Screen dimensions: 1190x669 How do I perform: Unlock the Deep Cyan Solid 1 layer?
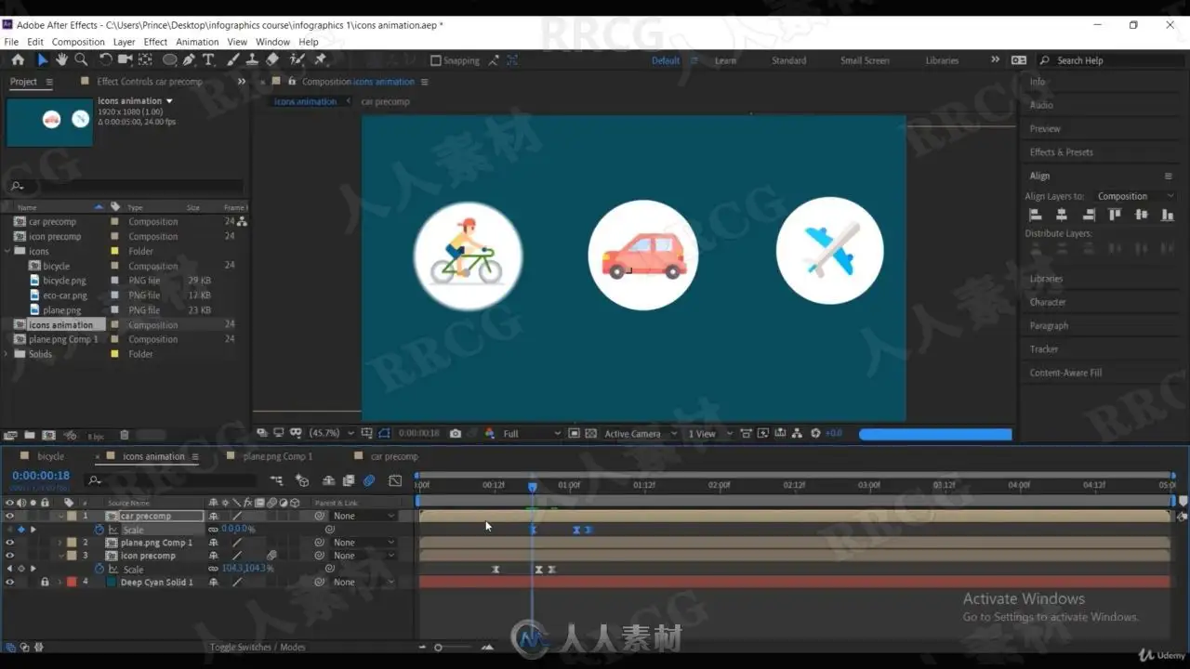[44, 583]
